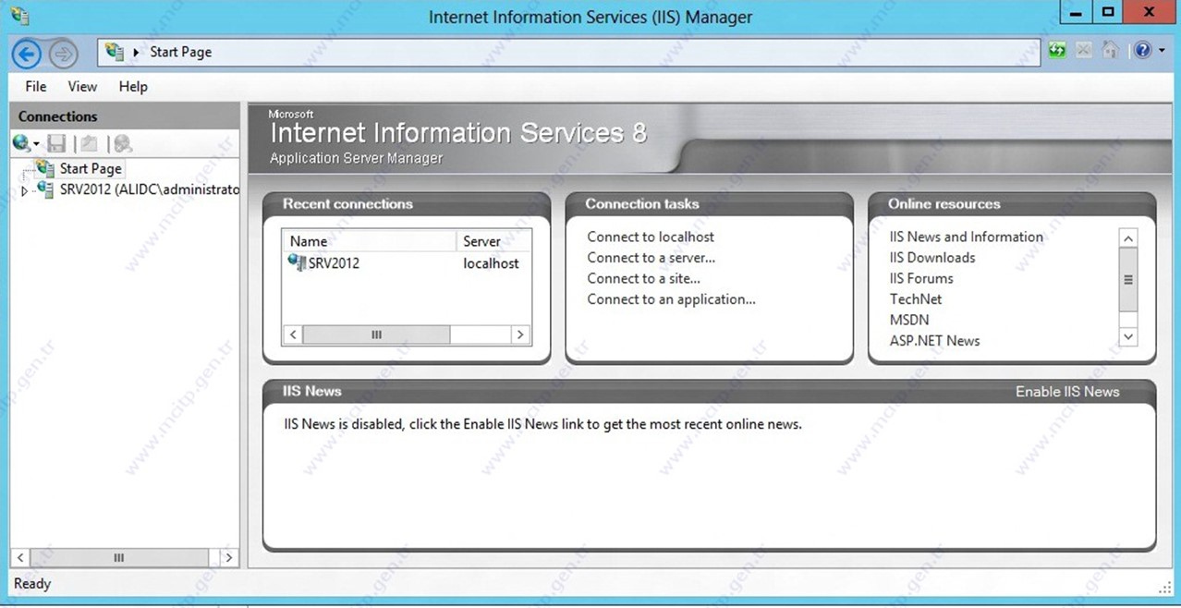Open the View menu

(x=82, y=86)
